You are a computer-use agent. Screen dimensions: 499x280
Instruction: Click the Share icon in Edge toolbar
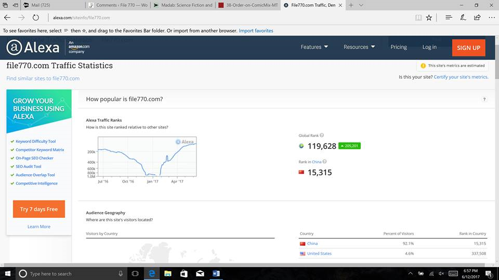point(477,18)
